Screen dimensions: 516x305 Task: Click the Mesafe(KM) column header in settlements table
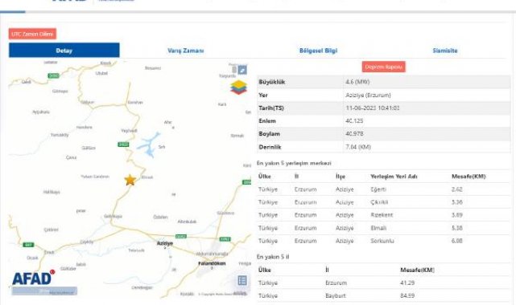tap(469, 177)
